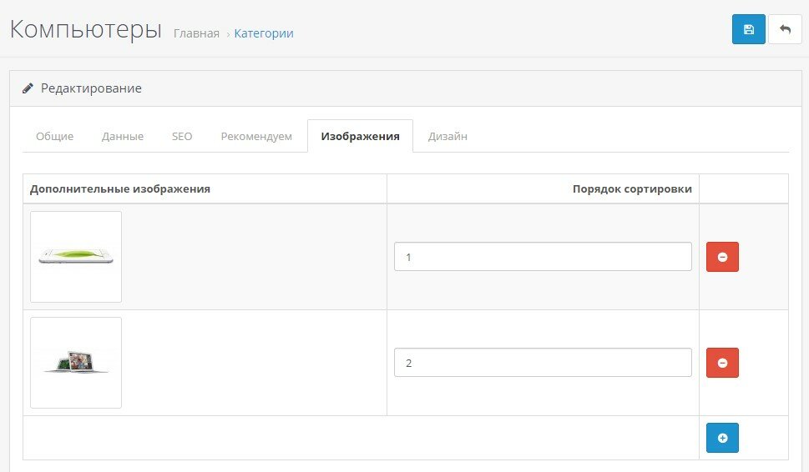Click the sort order field containing 1

click(543, 257)
